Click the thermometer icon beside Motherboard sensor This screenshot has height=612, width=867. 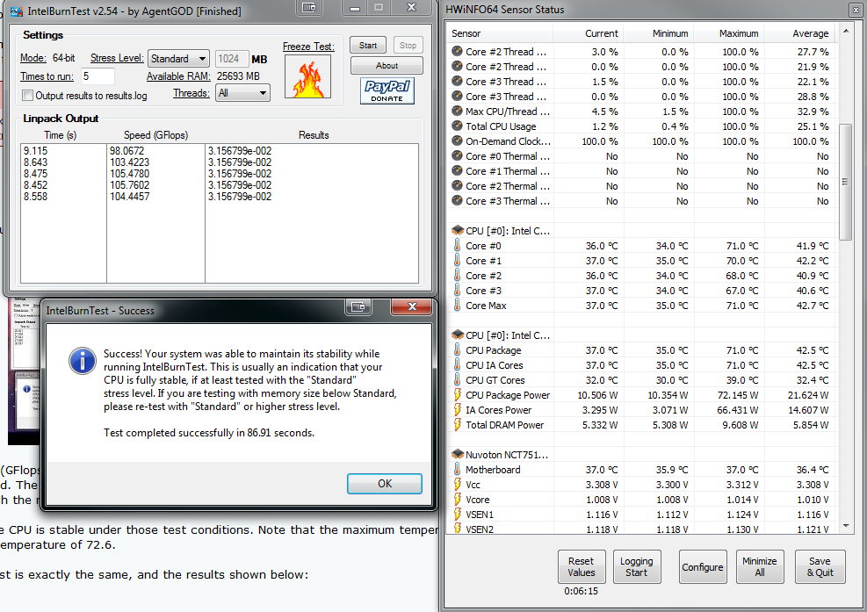(458, 470)
